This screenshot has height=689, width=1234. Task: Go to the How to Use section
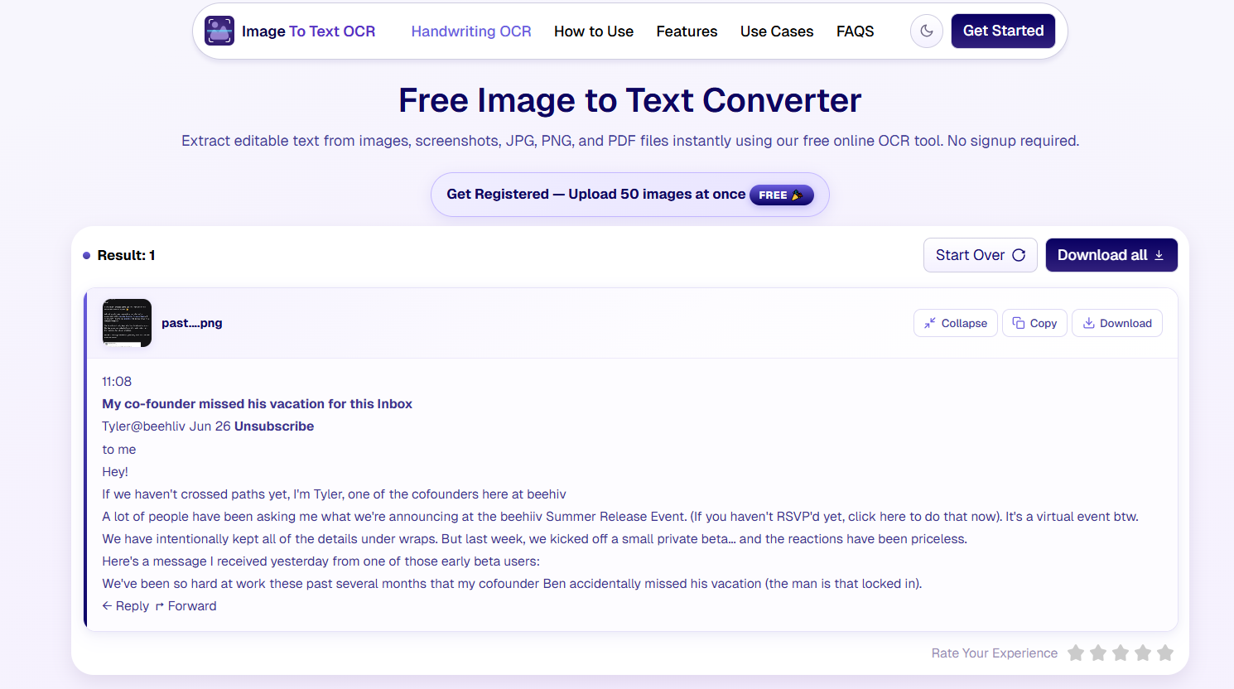(594, 31)
